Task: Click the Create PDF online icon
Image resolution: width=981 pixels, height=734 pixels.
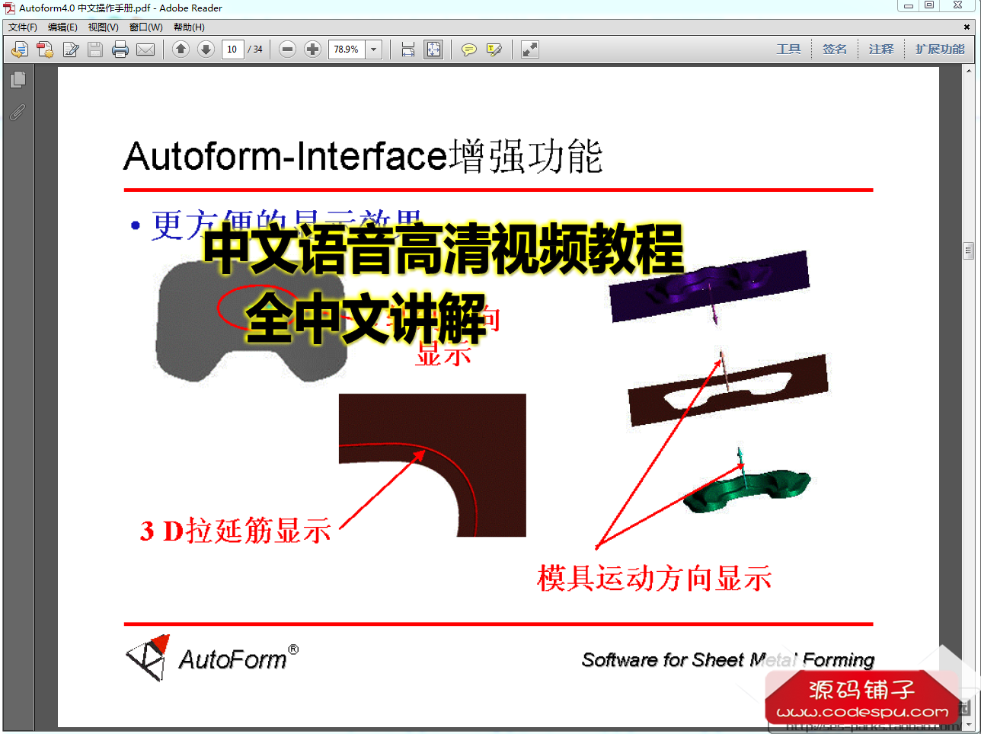Action: pyautogui.click(x=45, y=49)
